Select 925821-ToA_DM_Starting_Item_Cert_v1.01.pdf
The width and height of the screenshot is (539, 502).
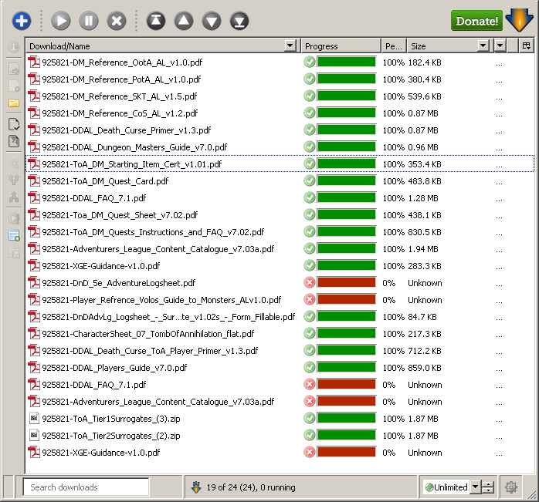pos(280,164)
